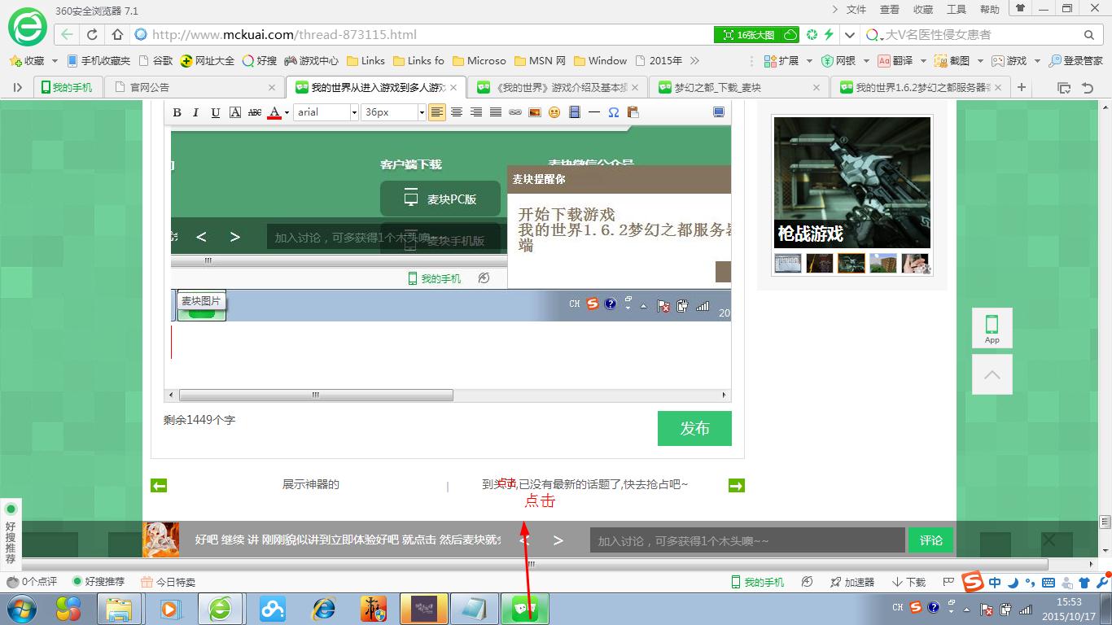The image size is (1112, 625).
Task: Select justified text alignment
Action: tap(496, 112)
